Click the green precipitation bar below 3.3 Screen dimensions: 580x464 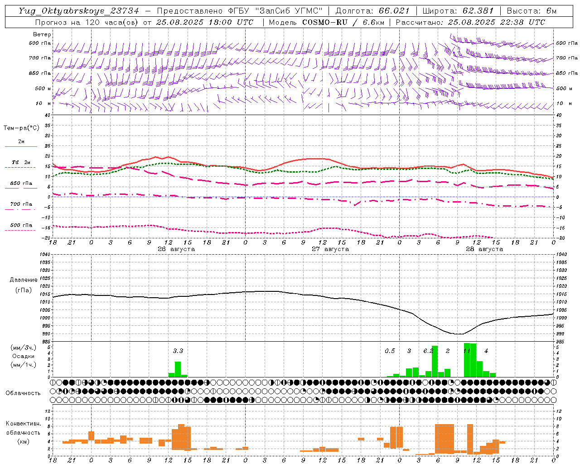[x=178, y=369]
